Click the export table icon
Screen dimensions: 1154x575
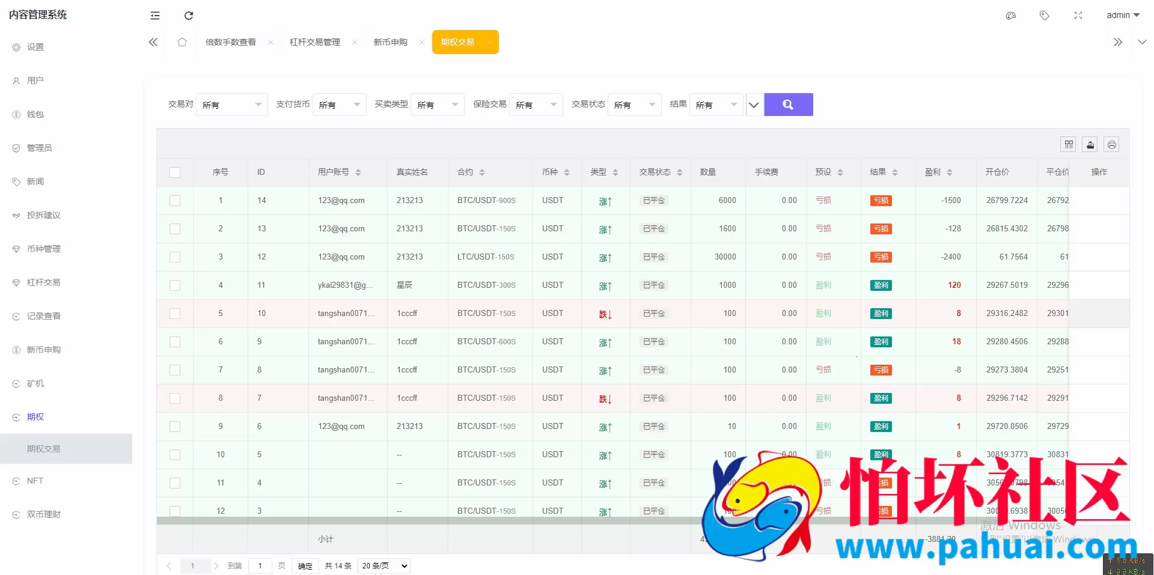[x=1090, y=144]
